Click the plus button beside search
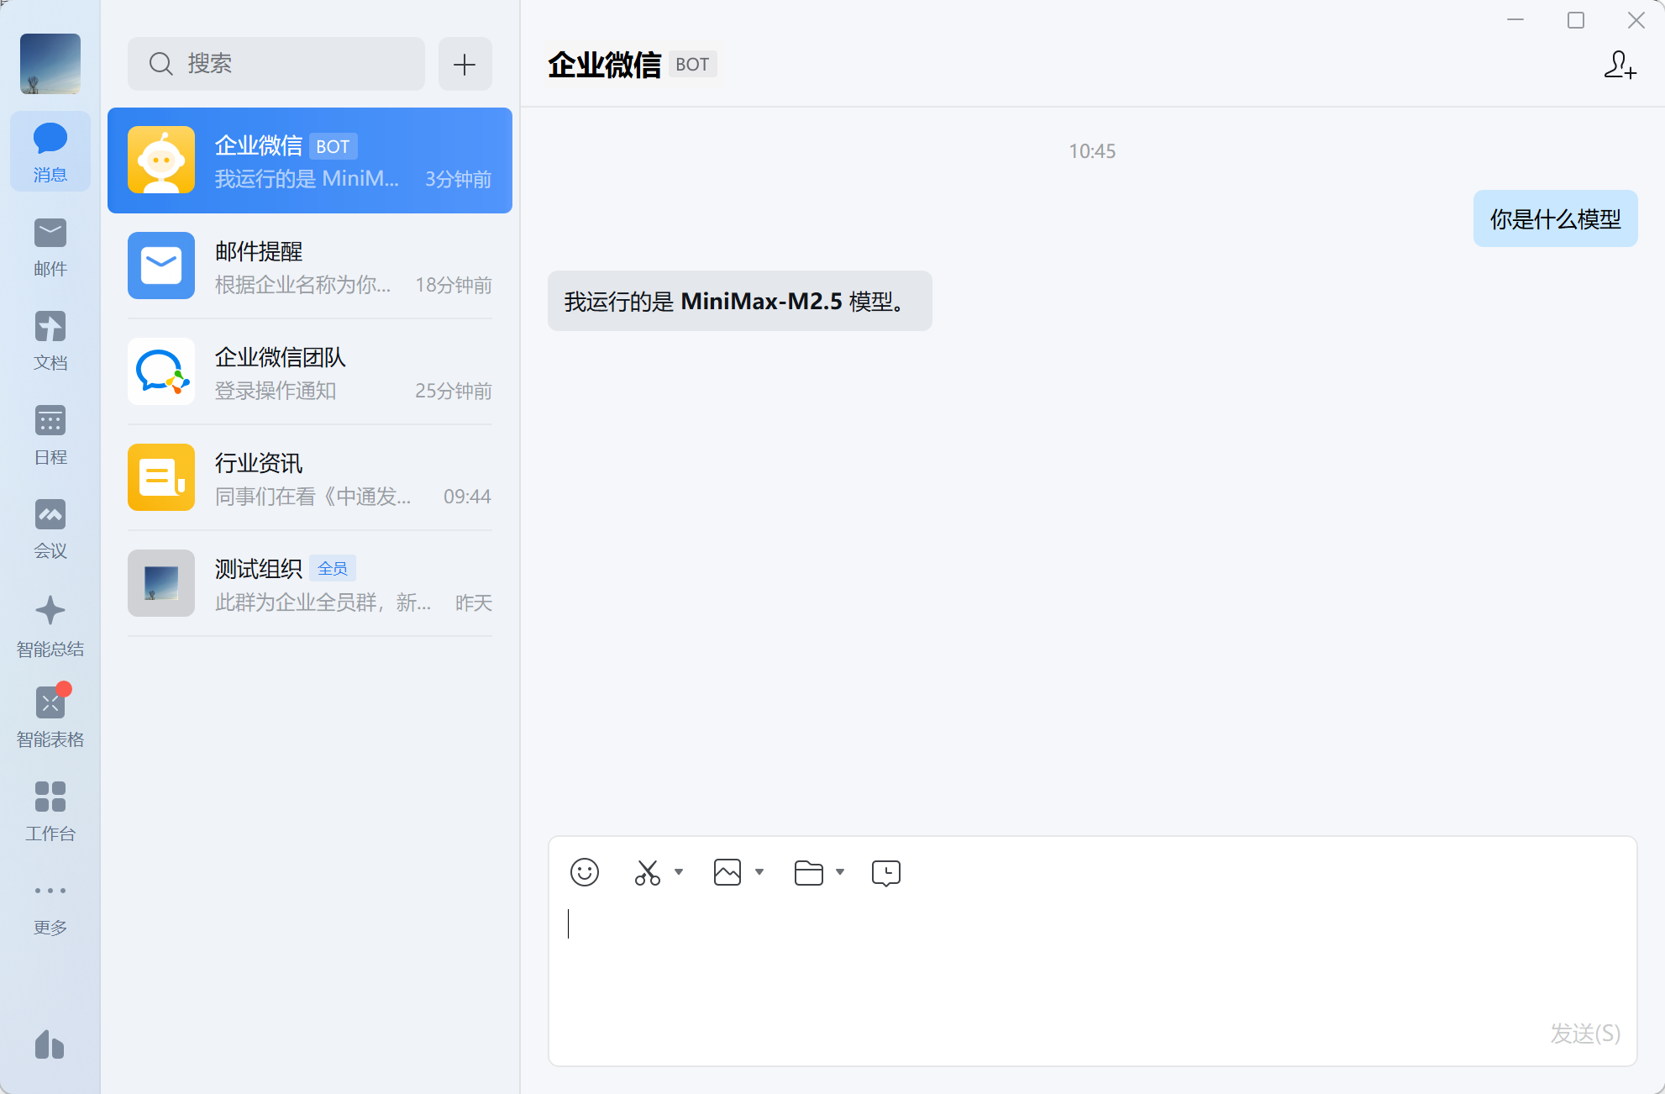The image size is (1665, 1094). click(465, 64)
